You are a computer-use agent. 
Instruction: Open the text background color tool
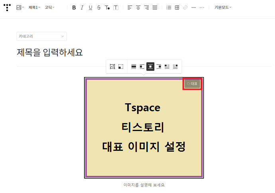pos(116,8)
